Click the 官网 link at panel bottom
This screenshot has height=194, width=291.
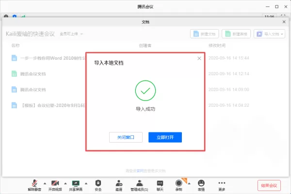(x=140, y=171)
